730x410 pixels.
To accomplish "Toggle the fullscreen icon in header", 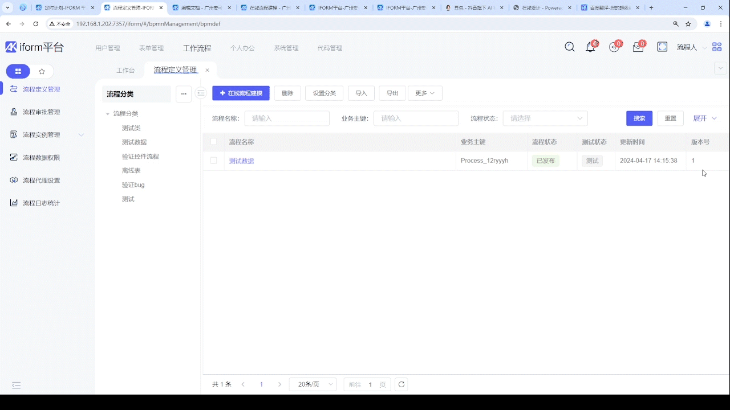I will click(x=662, y=47).
